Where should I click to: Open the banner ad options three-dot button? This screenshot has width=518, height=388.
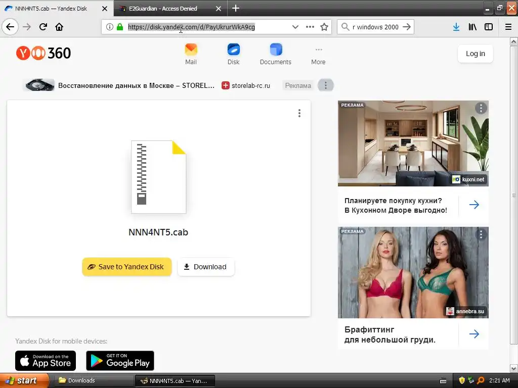click(x=326, y=85)
